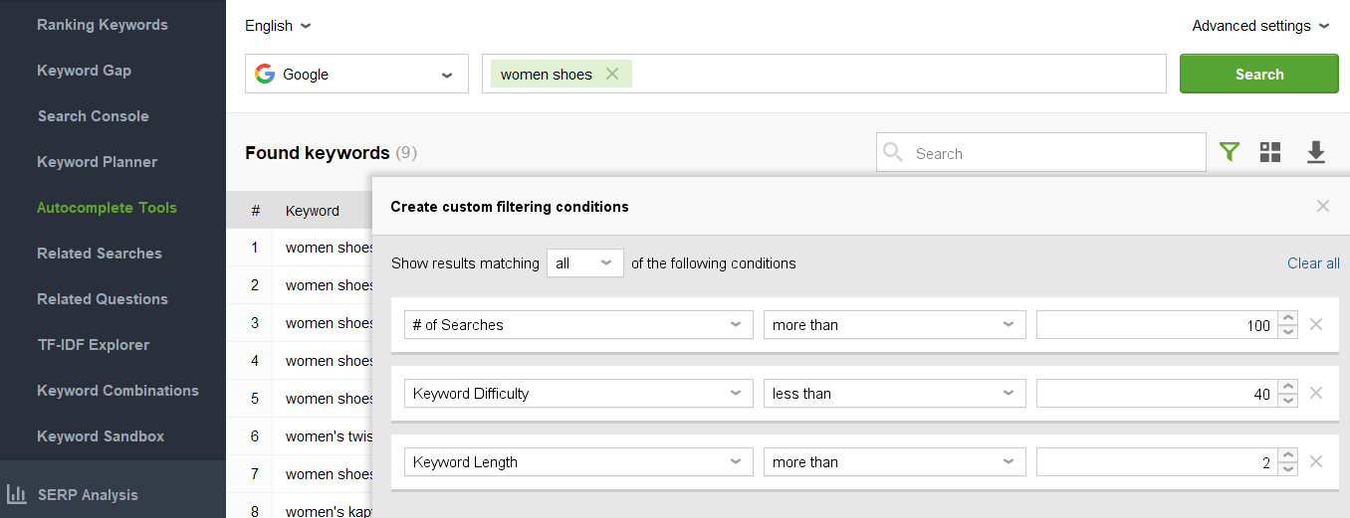
Task: Open the 'Keyword Length' field dropdown
Action: coord(578,461)
